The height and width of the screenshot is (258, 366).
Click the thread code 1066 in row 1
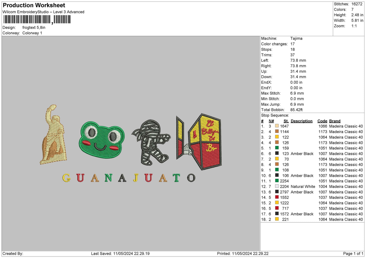(323, 126)
